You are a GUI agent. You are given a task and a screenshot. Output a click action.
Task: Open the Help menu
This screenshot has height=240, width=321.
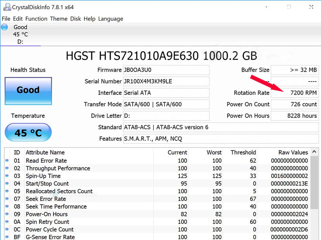[89, 19]
